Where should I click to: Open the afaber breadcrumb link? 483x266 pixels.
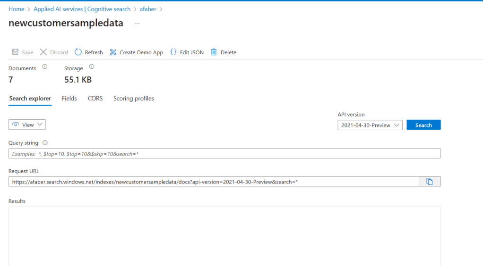tap(148, 9)
